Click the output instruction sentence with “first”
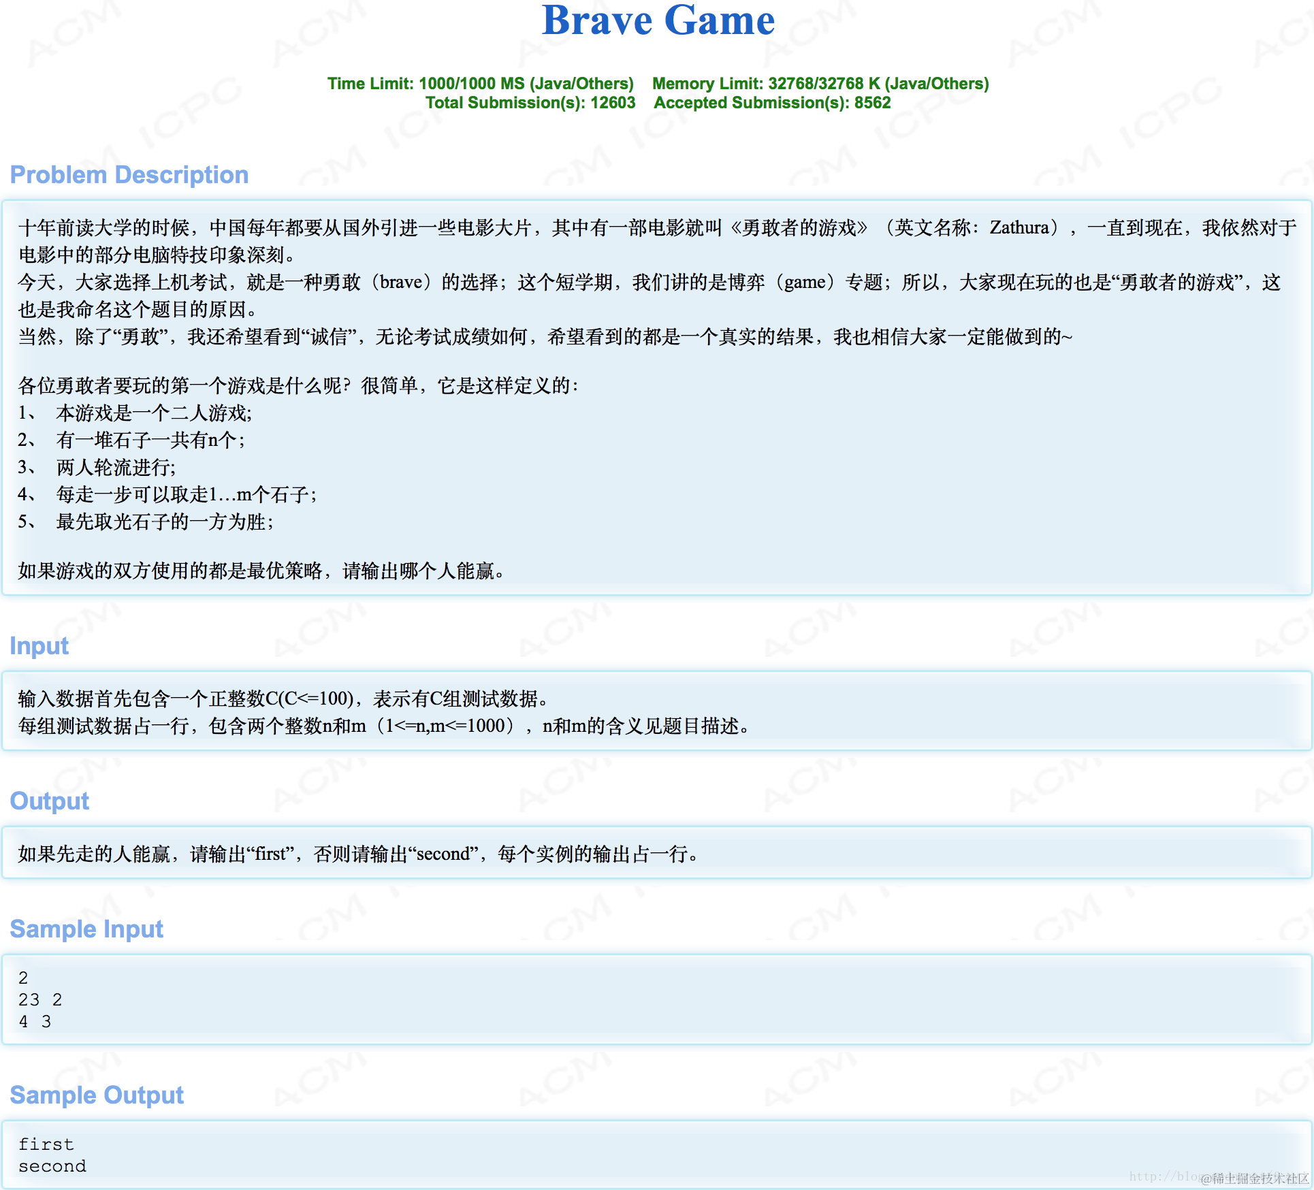Viewport: 1314px width, 1190px height. click(x=359, y=854)
